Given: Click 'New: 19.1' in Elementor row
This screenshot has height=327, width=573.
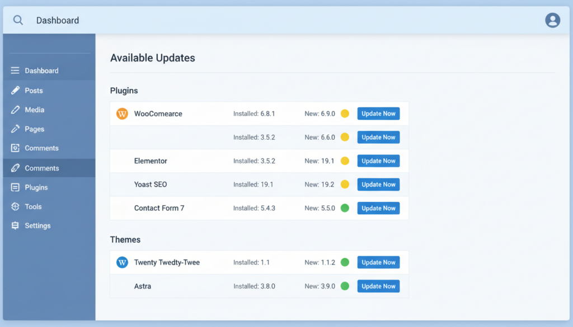Looking at the screenshot, I should coord(320,160).
